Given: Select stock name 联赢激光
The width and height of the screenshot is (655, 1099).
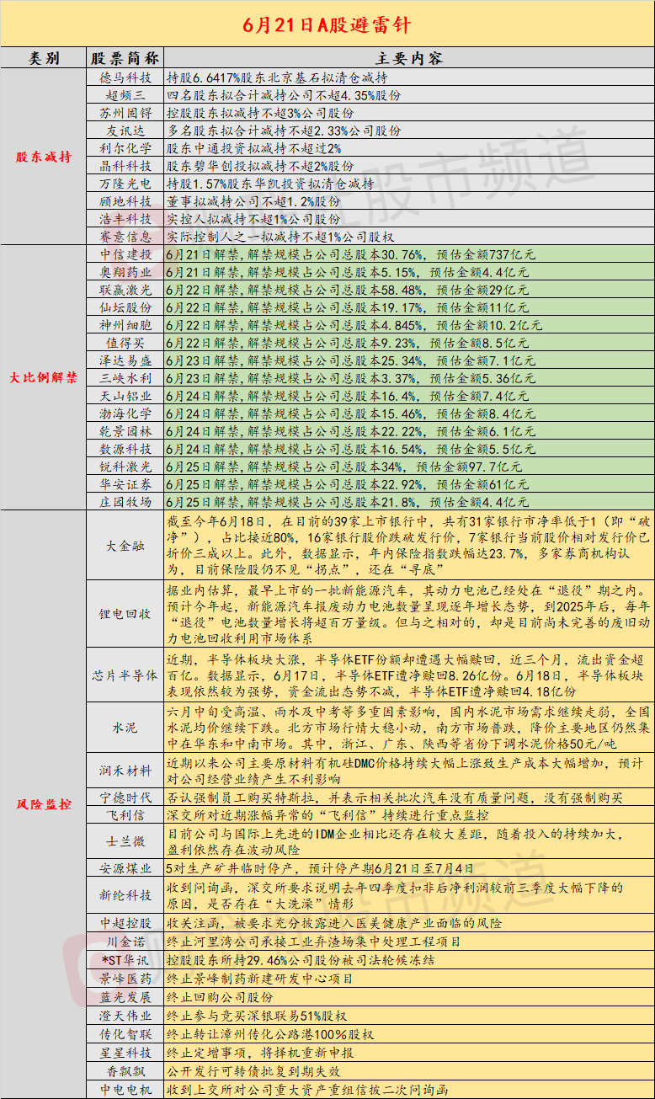Looking at the screenshot, I should click(x=125, y=290).
